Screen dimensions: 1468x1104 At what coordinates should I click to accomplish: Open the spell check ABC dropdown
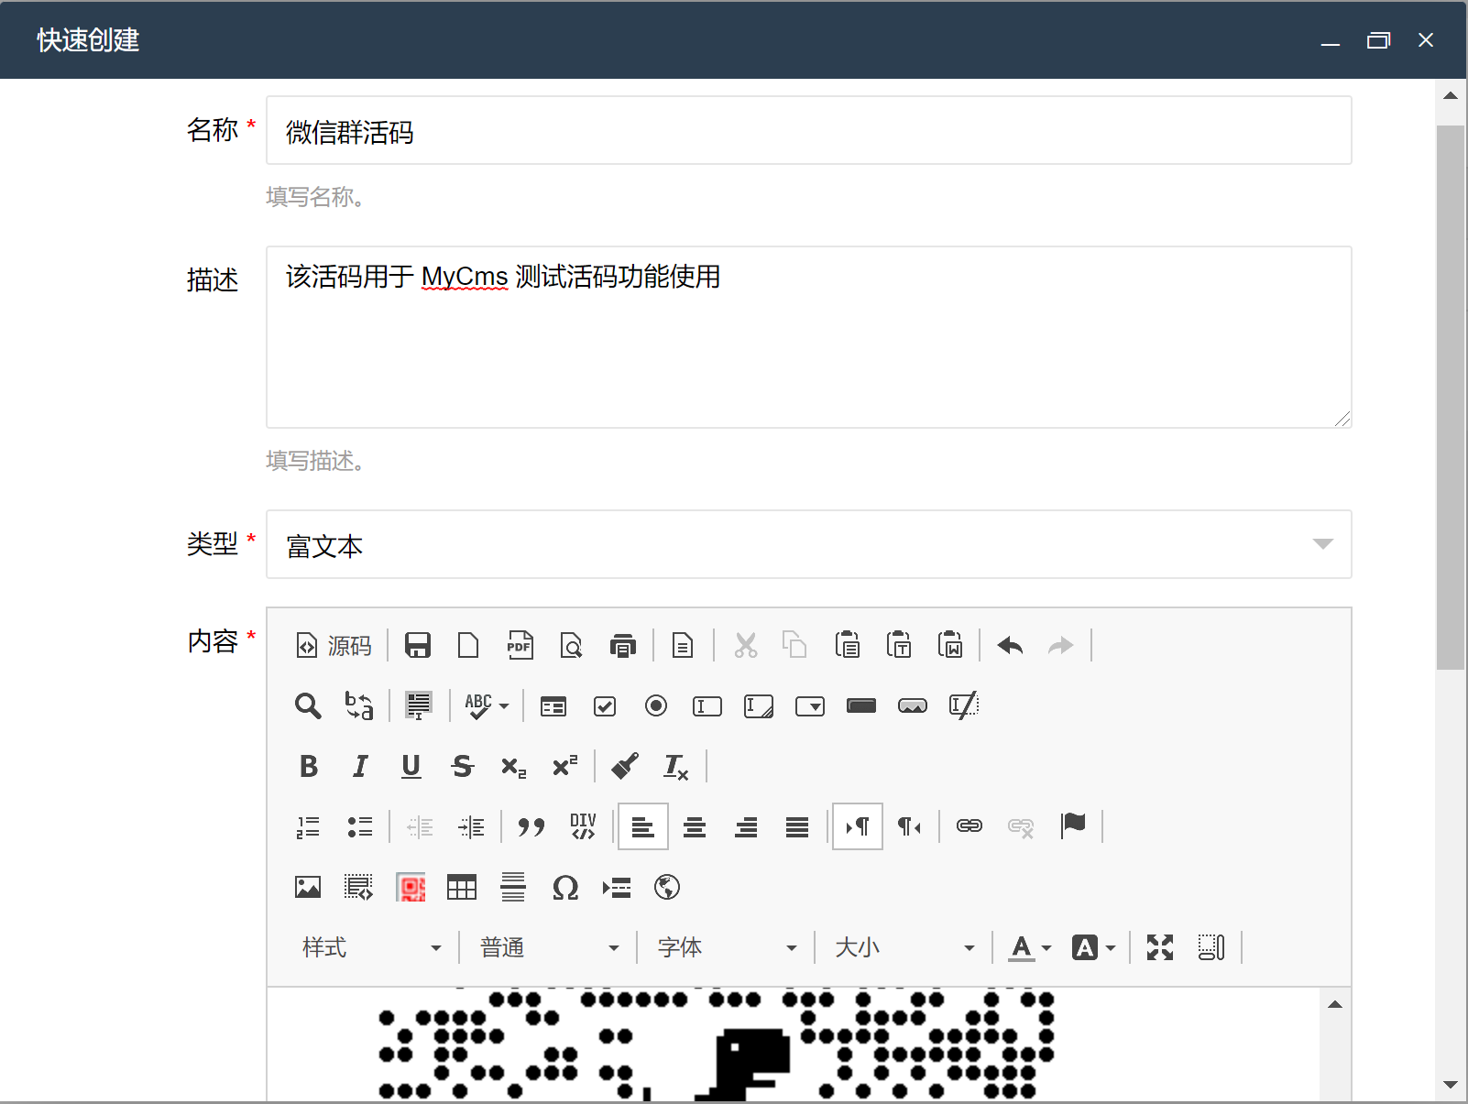pos(487,706)
